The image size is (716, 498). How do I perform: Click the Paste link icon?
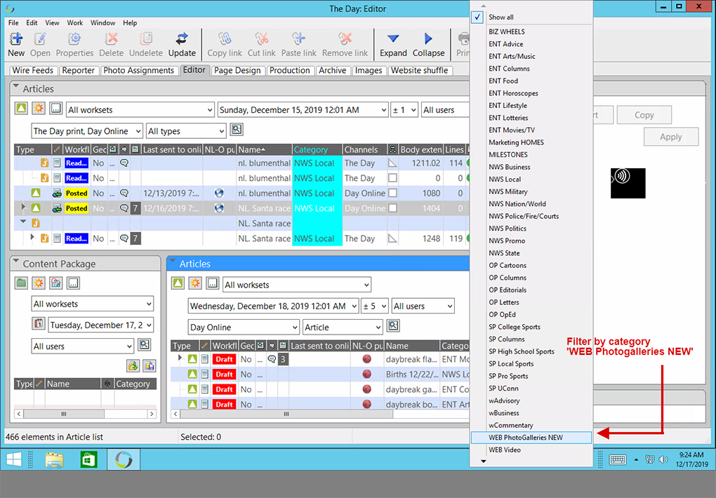coord(298,39)
